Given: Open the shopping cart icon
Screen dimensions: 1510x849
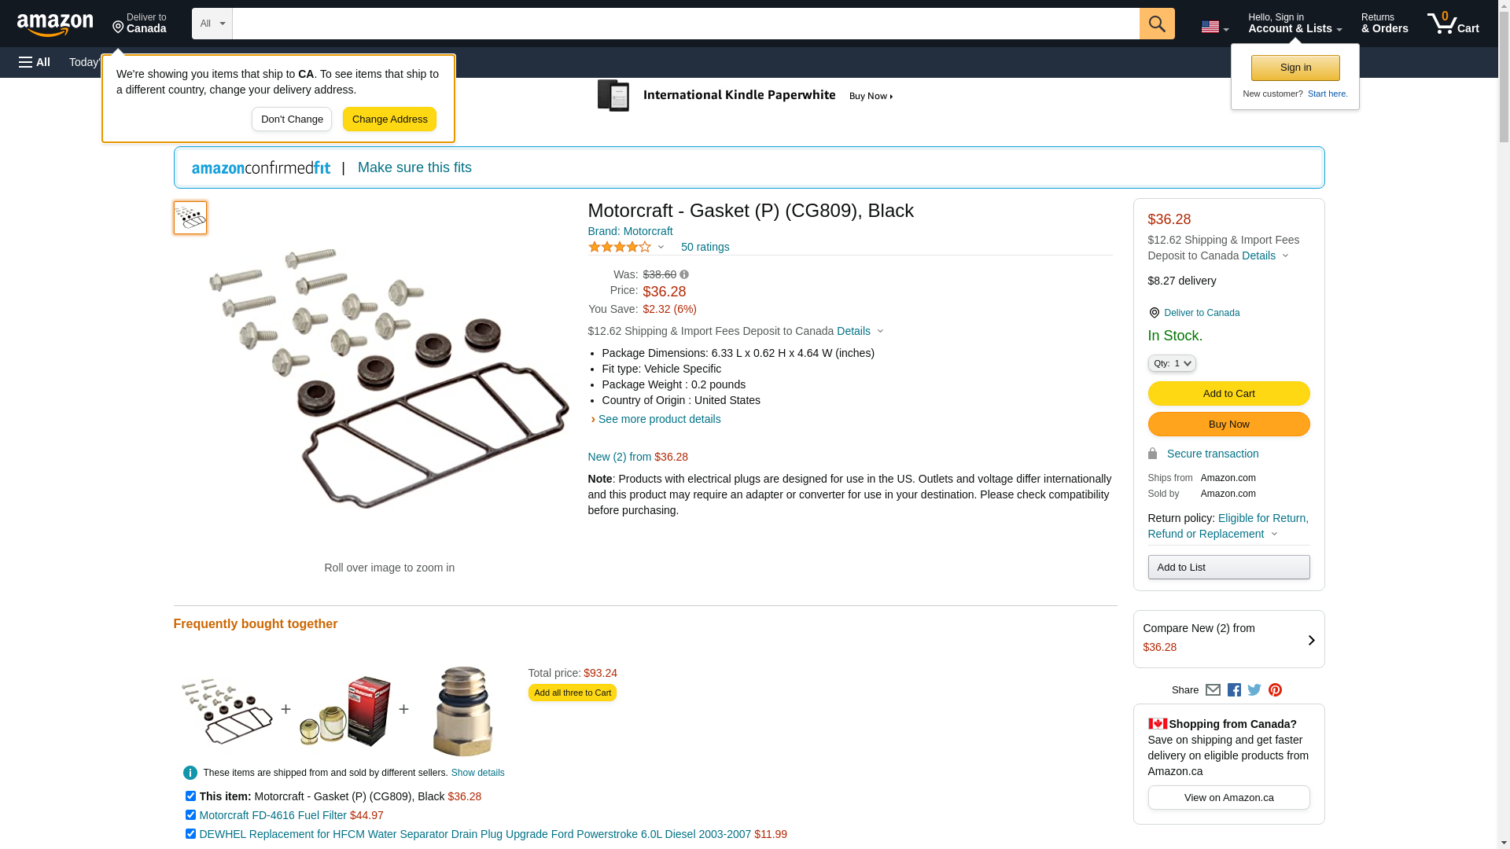Looking at the screenshot, I should [1453, 24].
